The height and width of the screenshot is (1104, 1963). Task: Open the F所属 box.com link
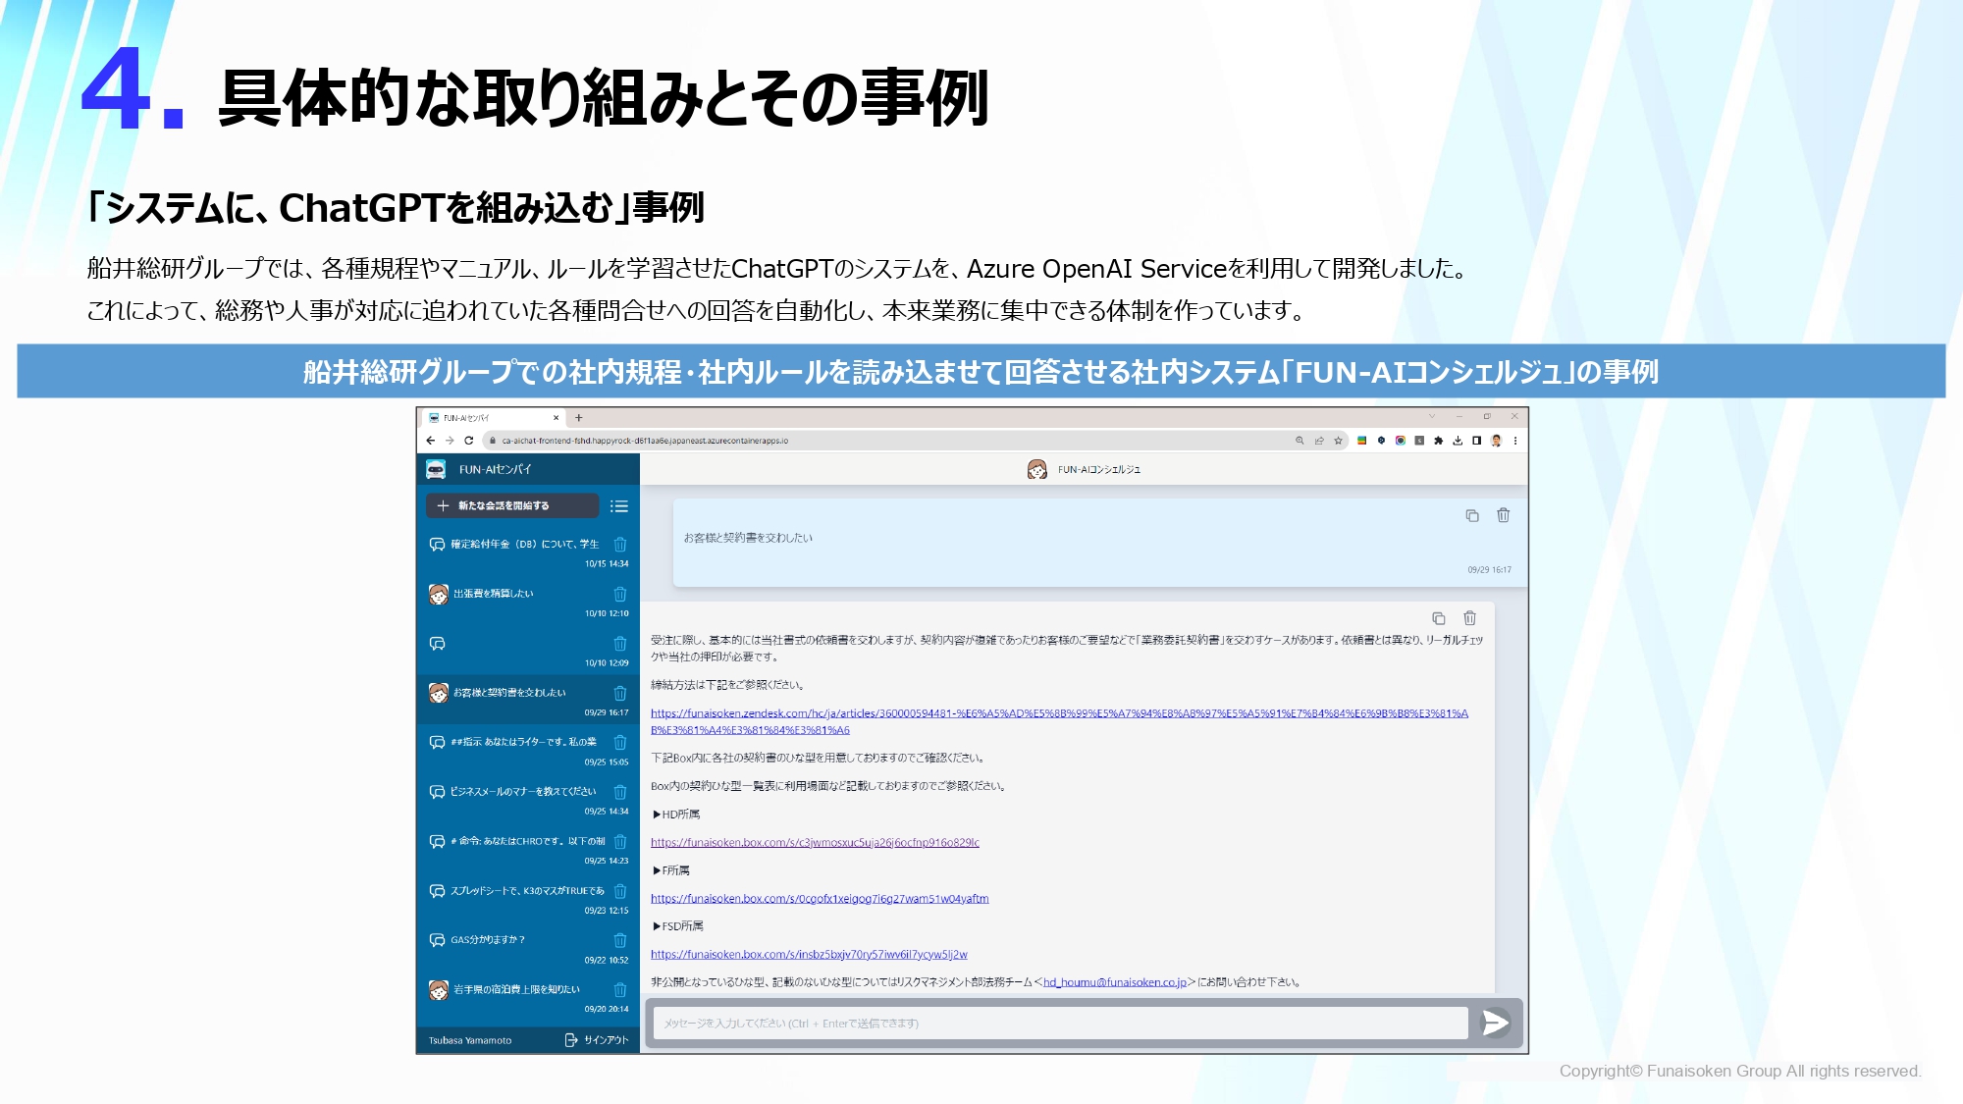(820, 899)
